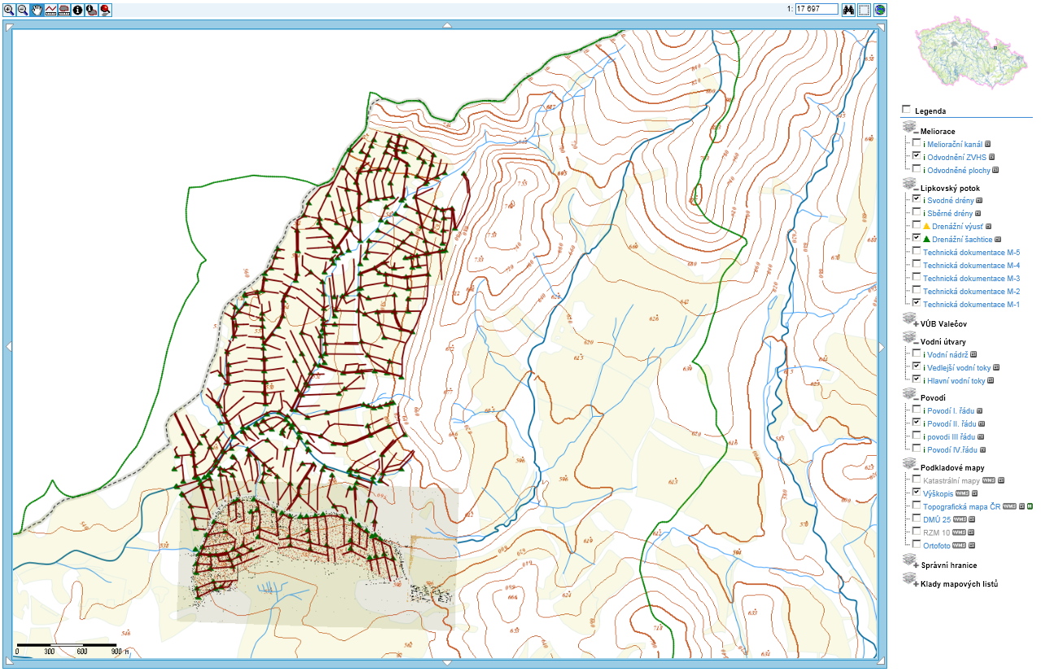Select the identify-by-area info tool
This screenshot has width=1045, height=672.
(91, 10)
